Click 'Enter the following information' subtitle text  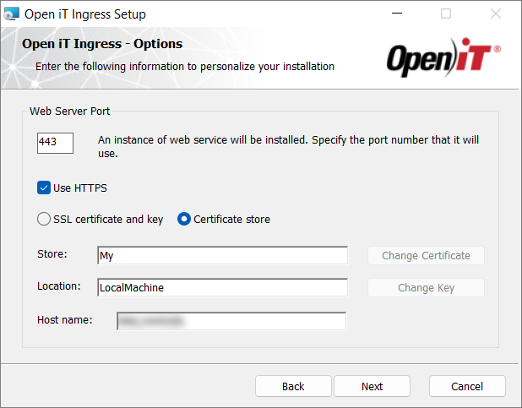(185, 66)
